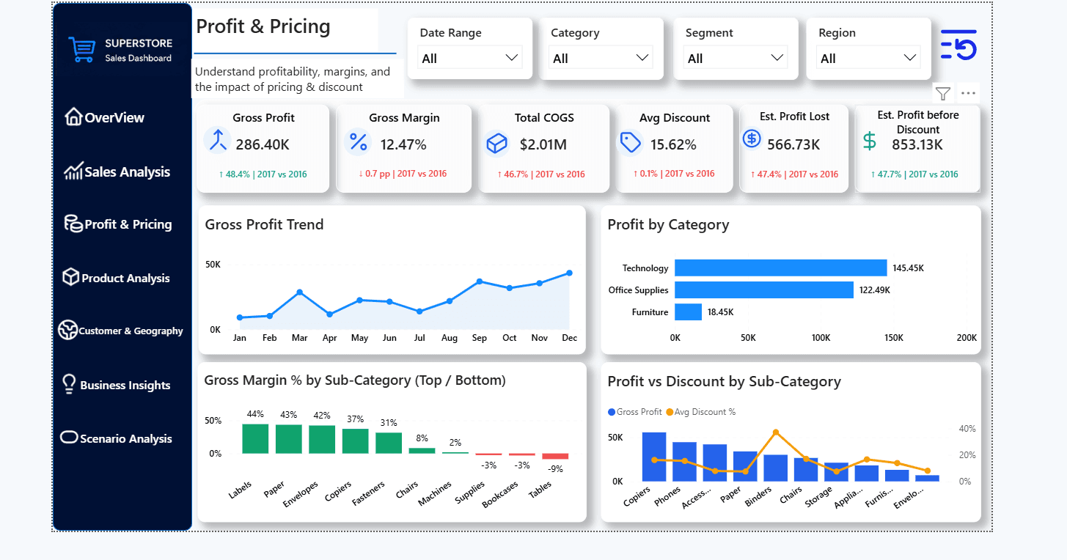
Task: Click the funnel filter icon
Action: coord(943,93)
